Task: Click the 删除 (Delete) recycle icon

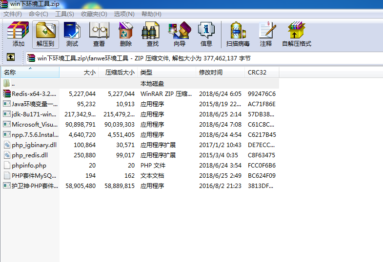Action: click(126, 34)
